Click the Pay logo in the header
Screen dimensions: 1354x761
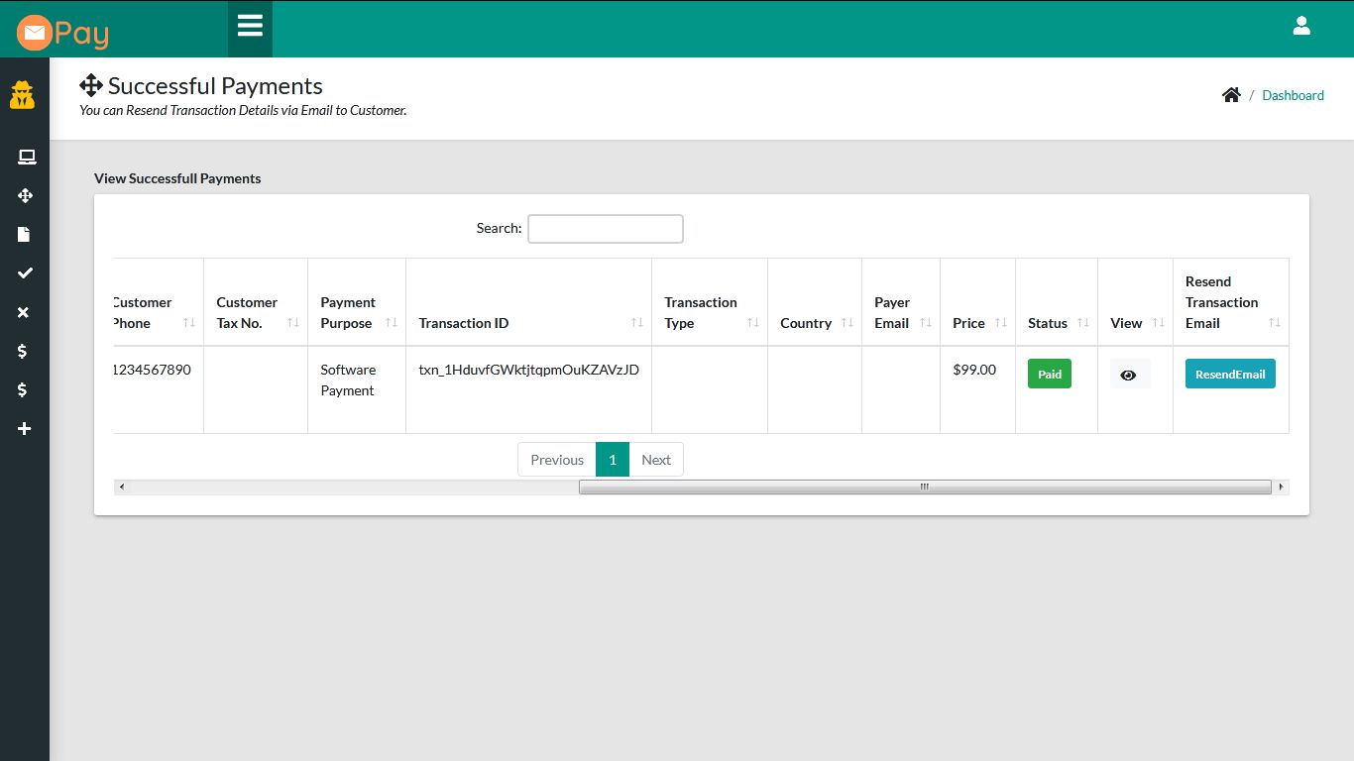tap(61, 31)
